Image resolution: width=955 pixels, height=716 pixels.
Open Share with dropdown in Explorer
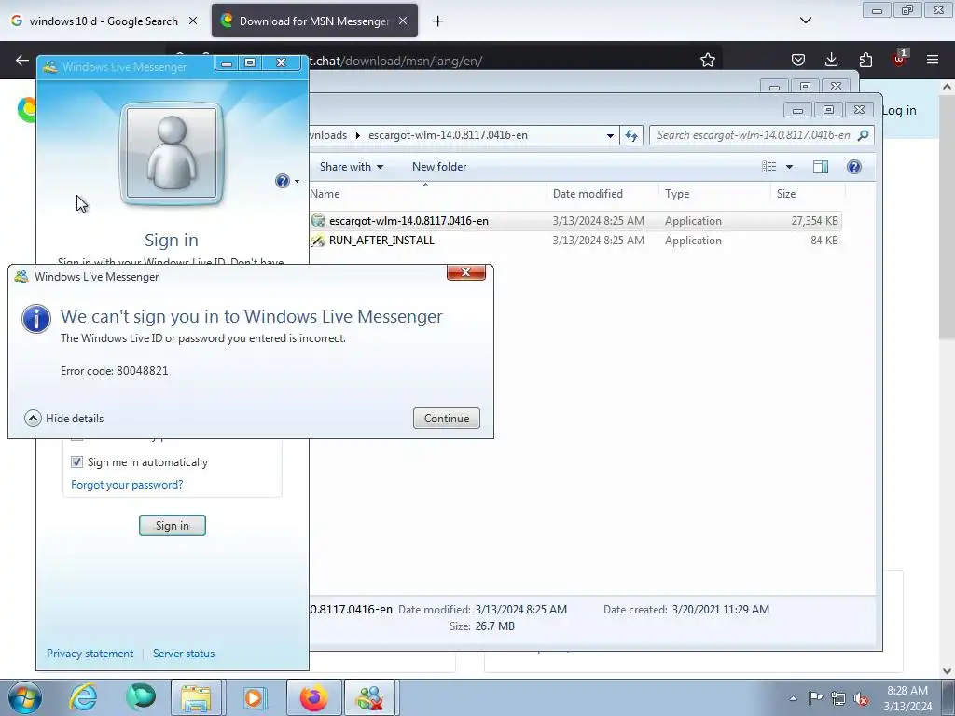[352, 167]
